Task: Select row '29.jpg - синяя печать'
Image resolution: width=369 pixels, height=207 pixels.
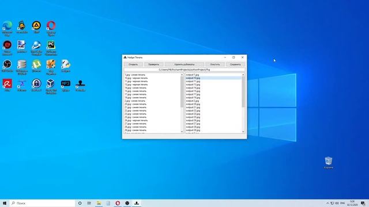Action: click(x=152, y=130)
